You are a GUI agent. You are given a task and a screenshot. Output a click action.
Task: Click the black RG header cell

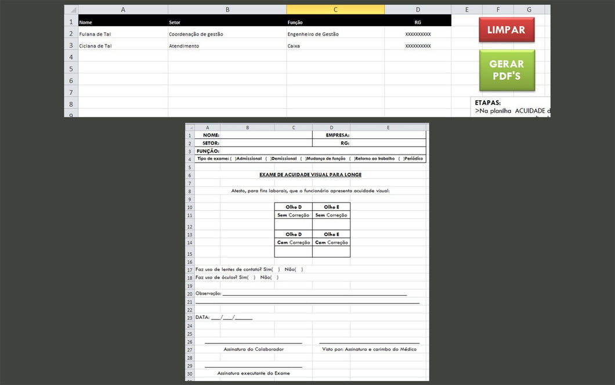point(418,22)
